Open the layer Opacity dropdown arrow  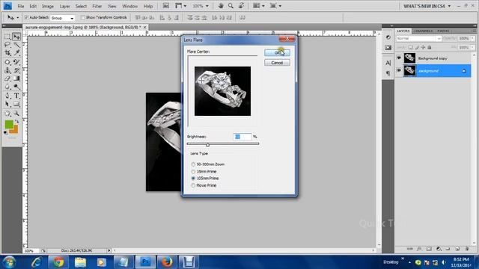[x=472, y=38]
